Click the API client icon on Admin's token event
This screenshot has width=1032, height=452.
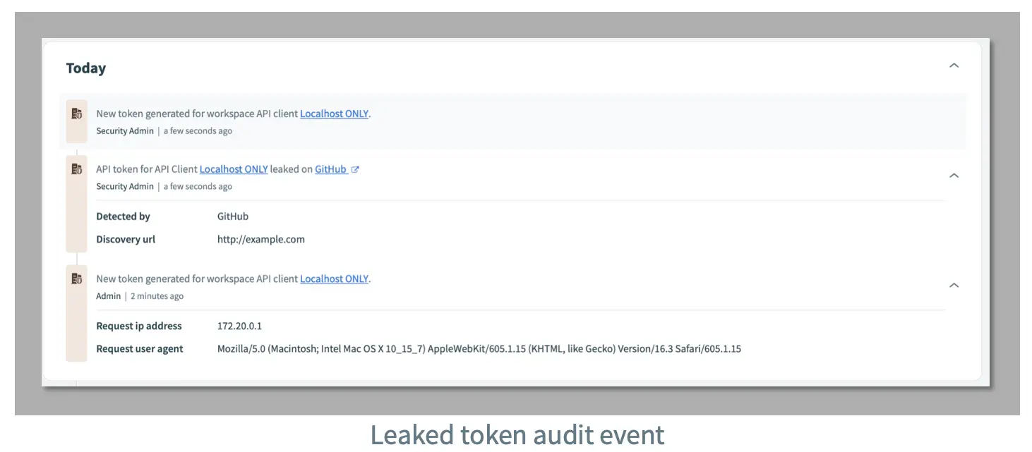pos(76,278)
